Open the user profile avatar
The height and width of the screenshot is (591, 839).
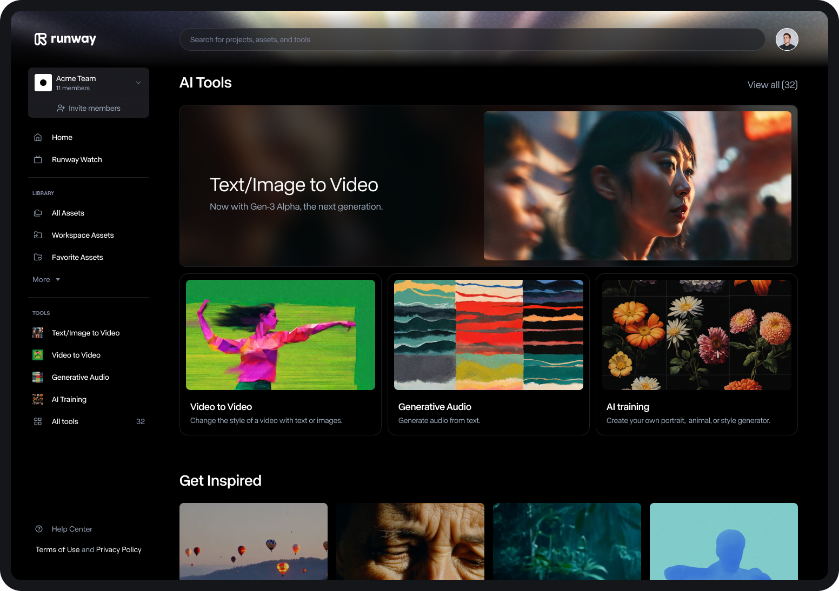787,39
